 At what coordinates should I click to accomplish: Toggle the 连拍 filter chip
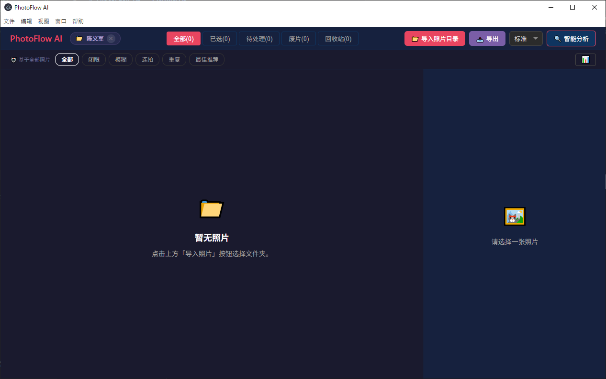pyautogui.click(x=147, y=60)
